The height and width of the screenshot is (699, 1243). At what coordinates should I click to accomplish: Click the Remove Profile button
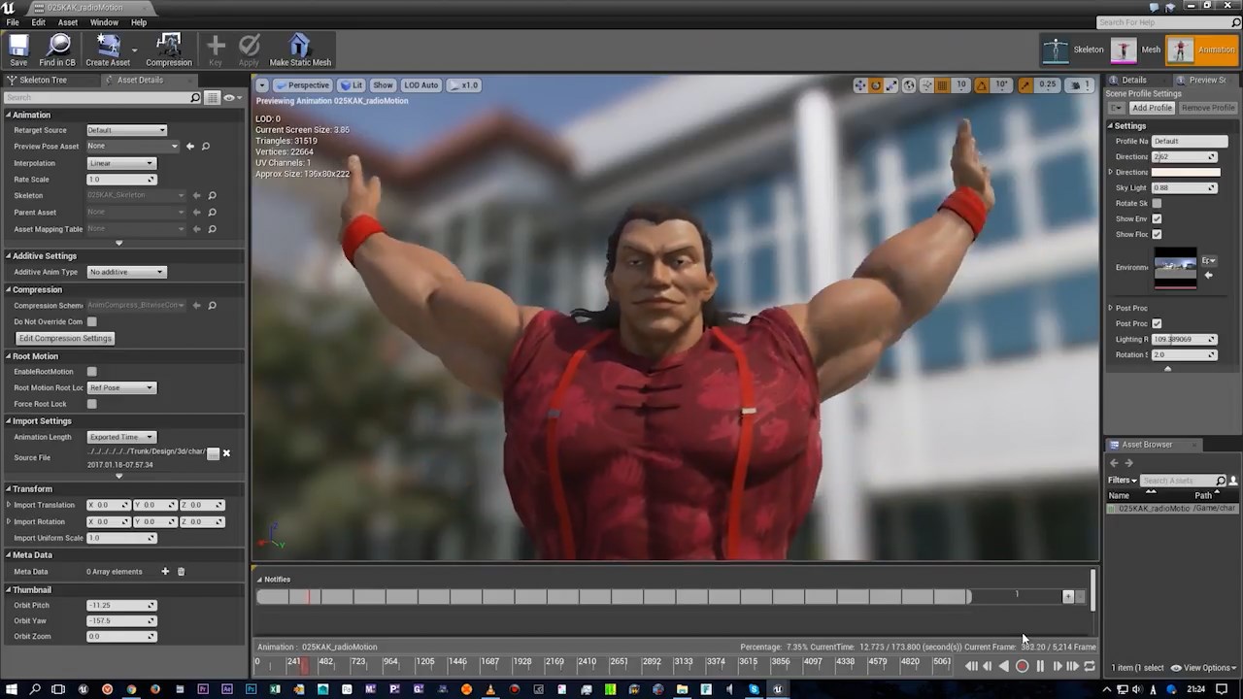coord(1208,108)
